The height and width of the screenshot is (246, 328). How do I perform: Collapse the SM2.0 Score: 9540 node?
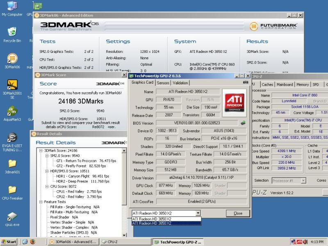47,156
